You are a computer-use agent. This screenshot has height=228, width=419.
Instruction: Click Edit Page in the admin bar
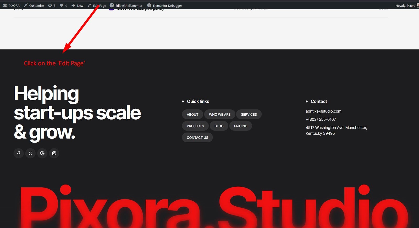coord(97,5)
